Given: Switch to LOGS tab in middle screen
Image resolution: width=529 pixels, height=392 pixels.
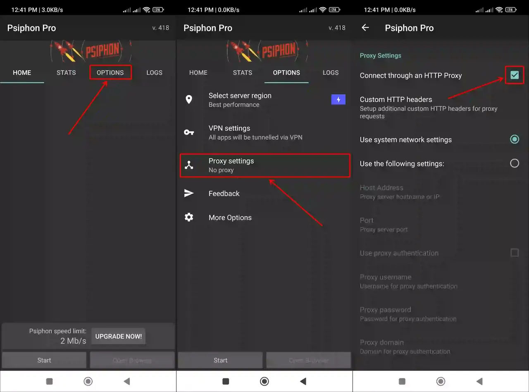Looking at the screenshot, I should click(331, 72).
